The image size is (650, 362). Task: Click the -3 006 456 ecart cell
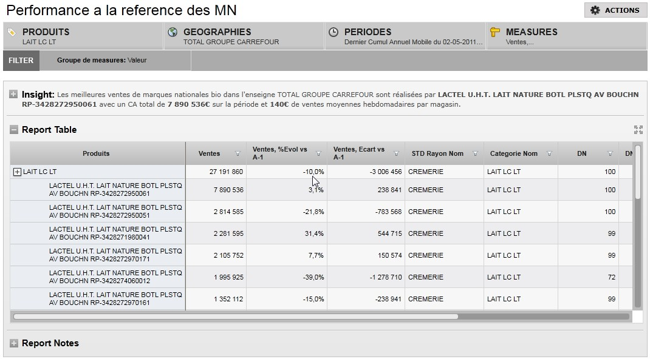[366, 172]
